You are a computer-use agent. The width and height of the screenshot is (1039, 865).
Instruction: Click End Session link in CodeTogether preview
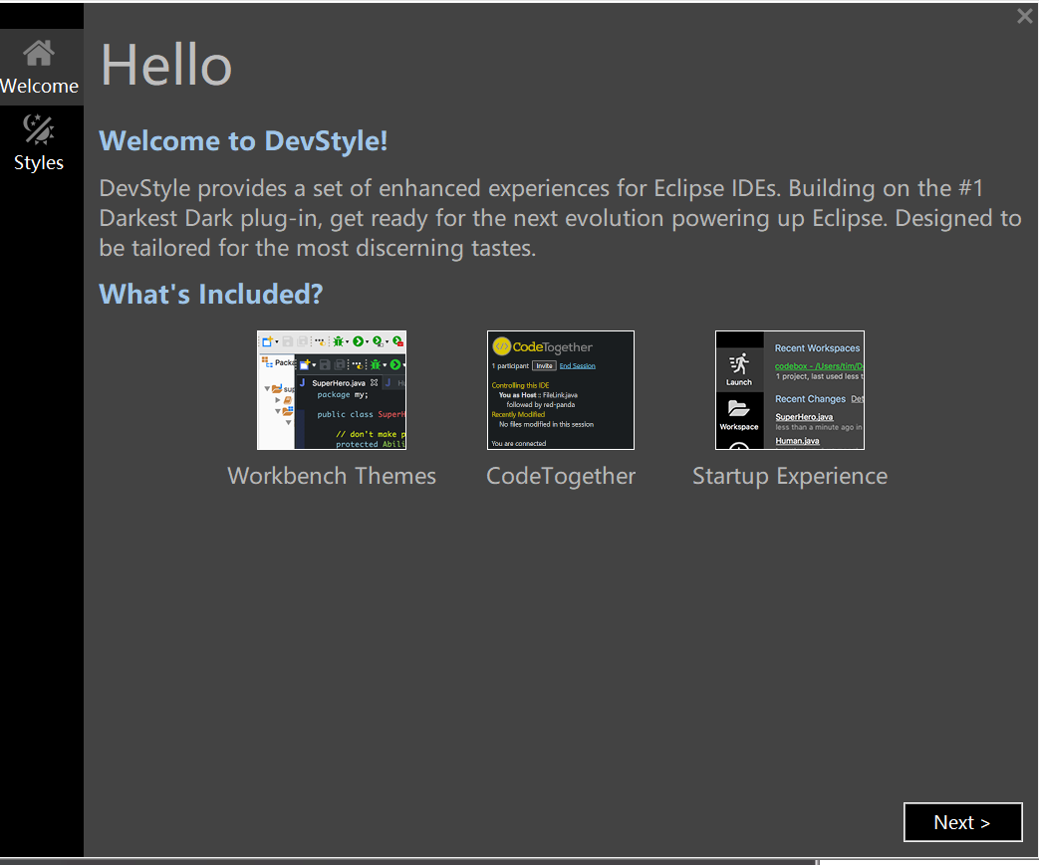click(x=578, y=366)
